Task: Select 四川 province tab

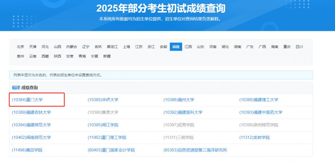Action: [x=299, y=47]
